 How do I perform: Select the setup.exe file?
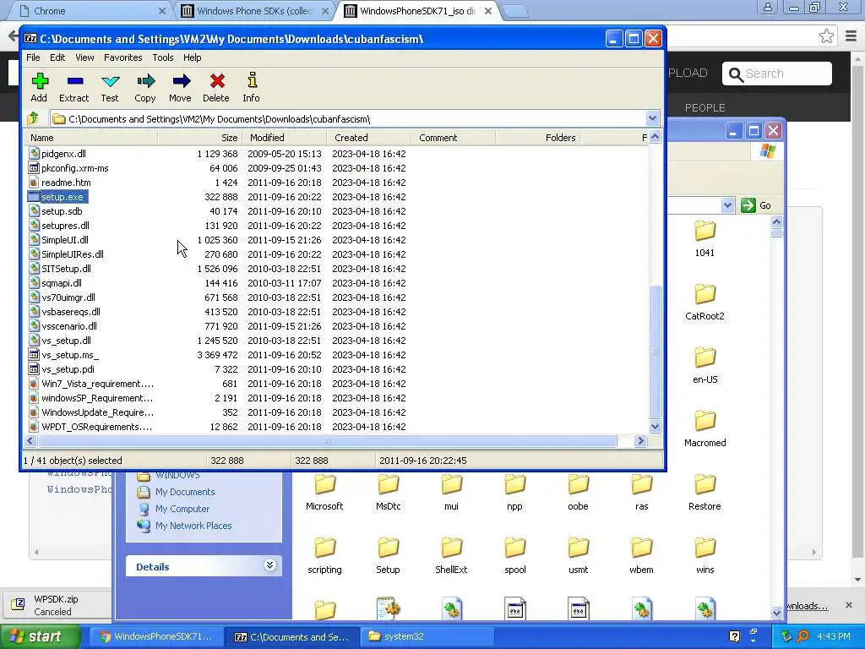336,197
